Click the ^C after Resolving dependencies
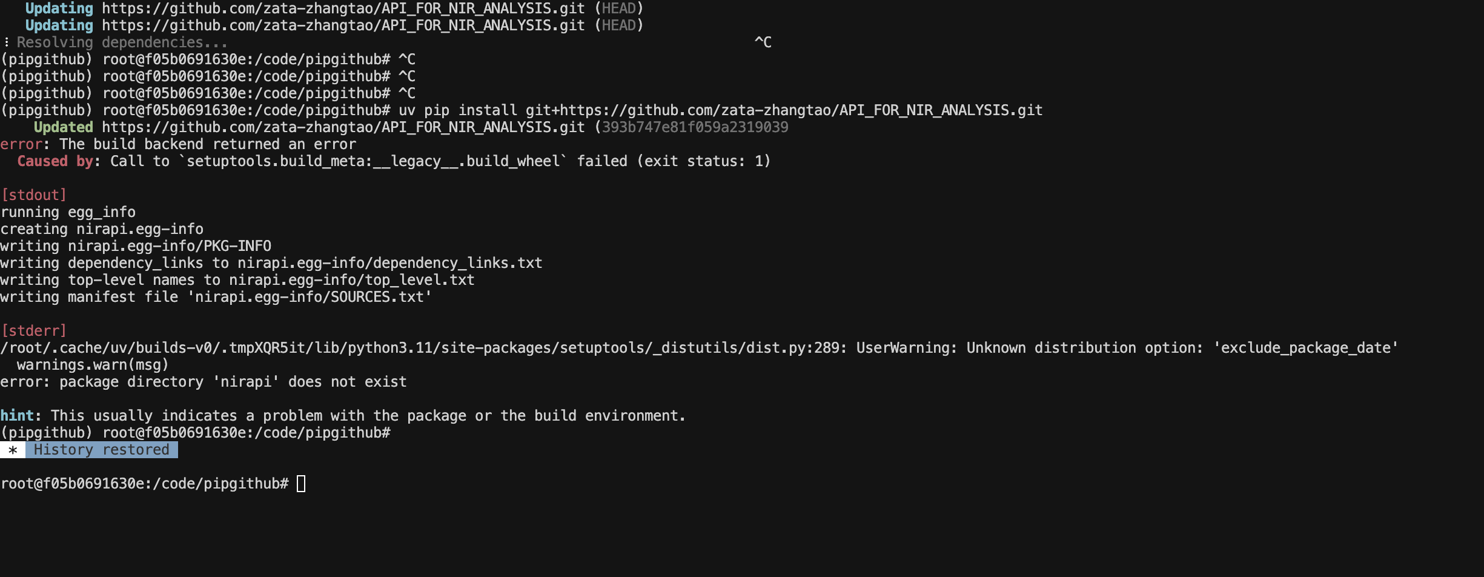Screen dimensions: 1484x577 (763, 42)
